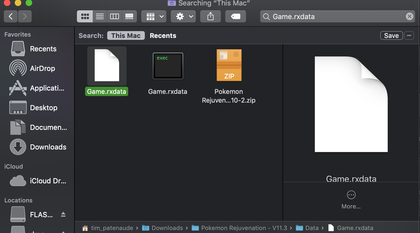Remove search criteria with minus button
Image resolution: width=420 pixels, height=233 pixels.
tap(409, 35)
